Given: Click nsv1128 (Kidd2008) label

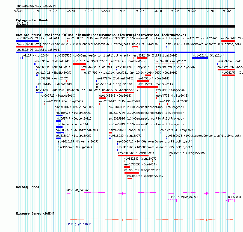Looking at the screenshot, I should (51, 90).
